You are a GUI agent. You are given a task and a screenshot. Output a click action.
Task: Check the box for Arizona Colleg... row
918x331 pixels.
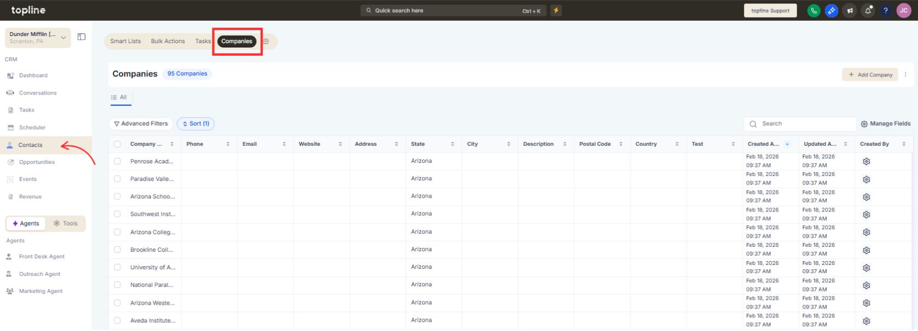[117, 232]
